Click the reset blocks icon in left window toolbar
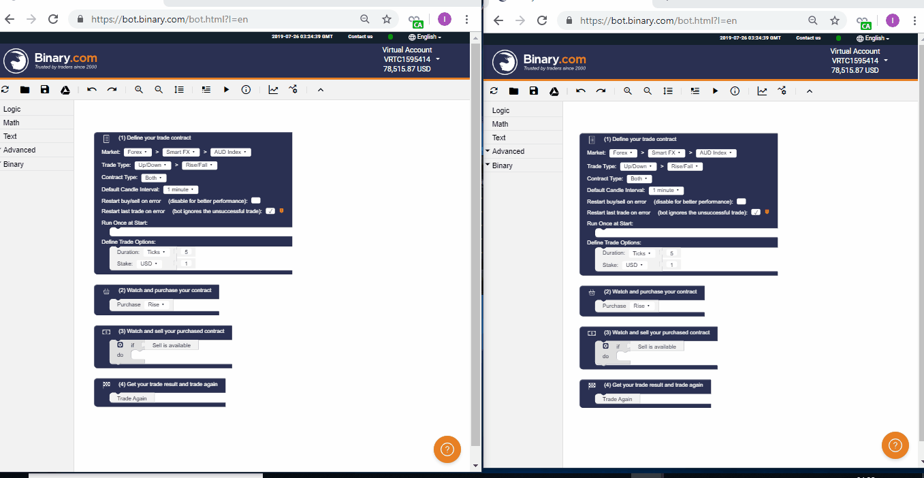Viewport: 924px width, 478px height. [x=5, y=90]
